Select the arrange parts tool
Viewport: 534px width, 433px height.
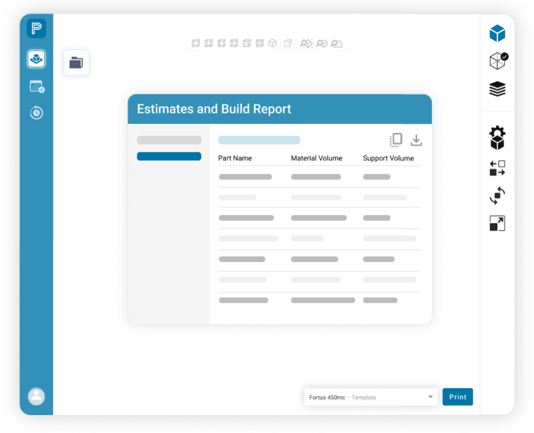click(x=497, y=168)
